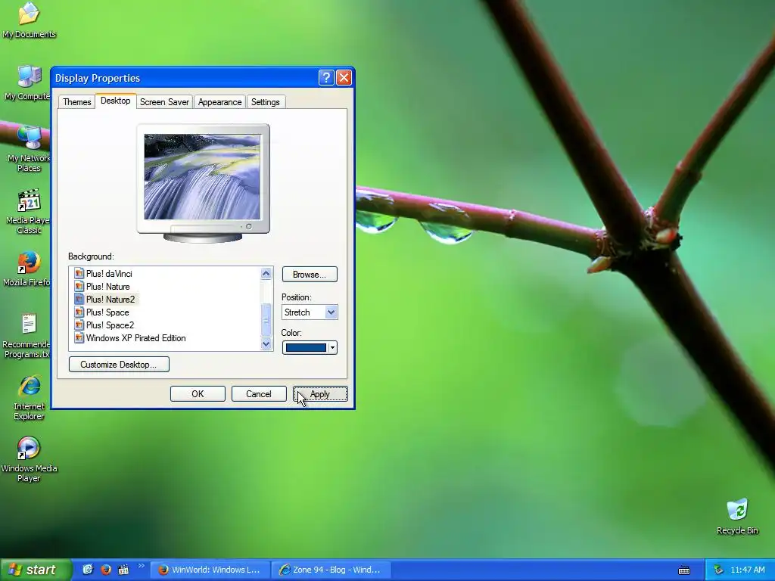
Task: Close the Display Properties dialog
Action: pyautogui.click(x=344, y=78)
